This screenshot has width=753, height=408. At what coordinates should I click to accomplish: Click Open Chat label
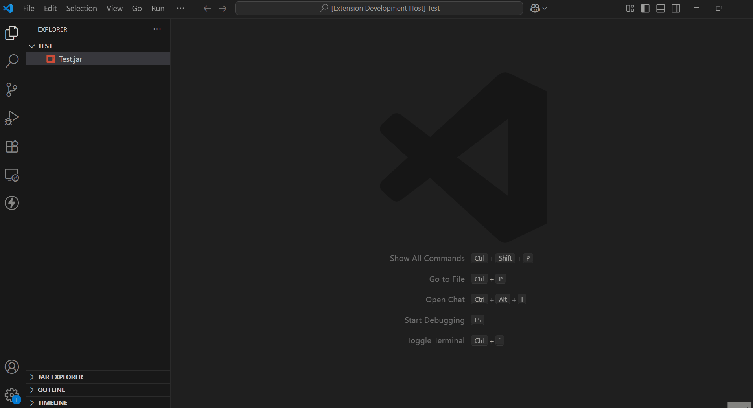pos(445,300)
